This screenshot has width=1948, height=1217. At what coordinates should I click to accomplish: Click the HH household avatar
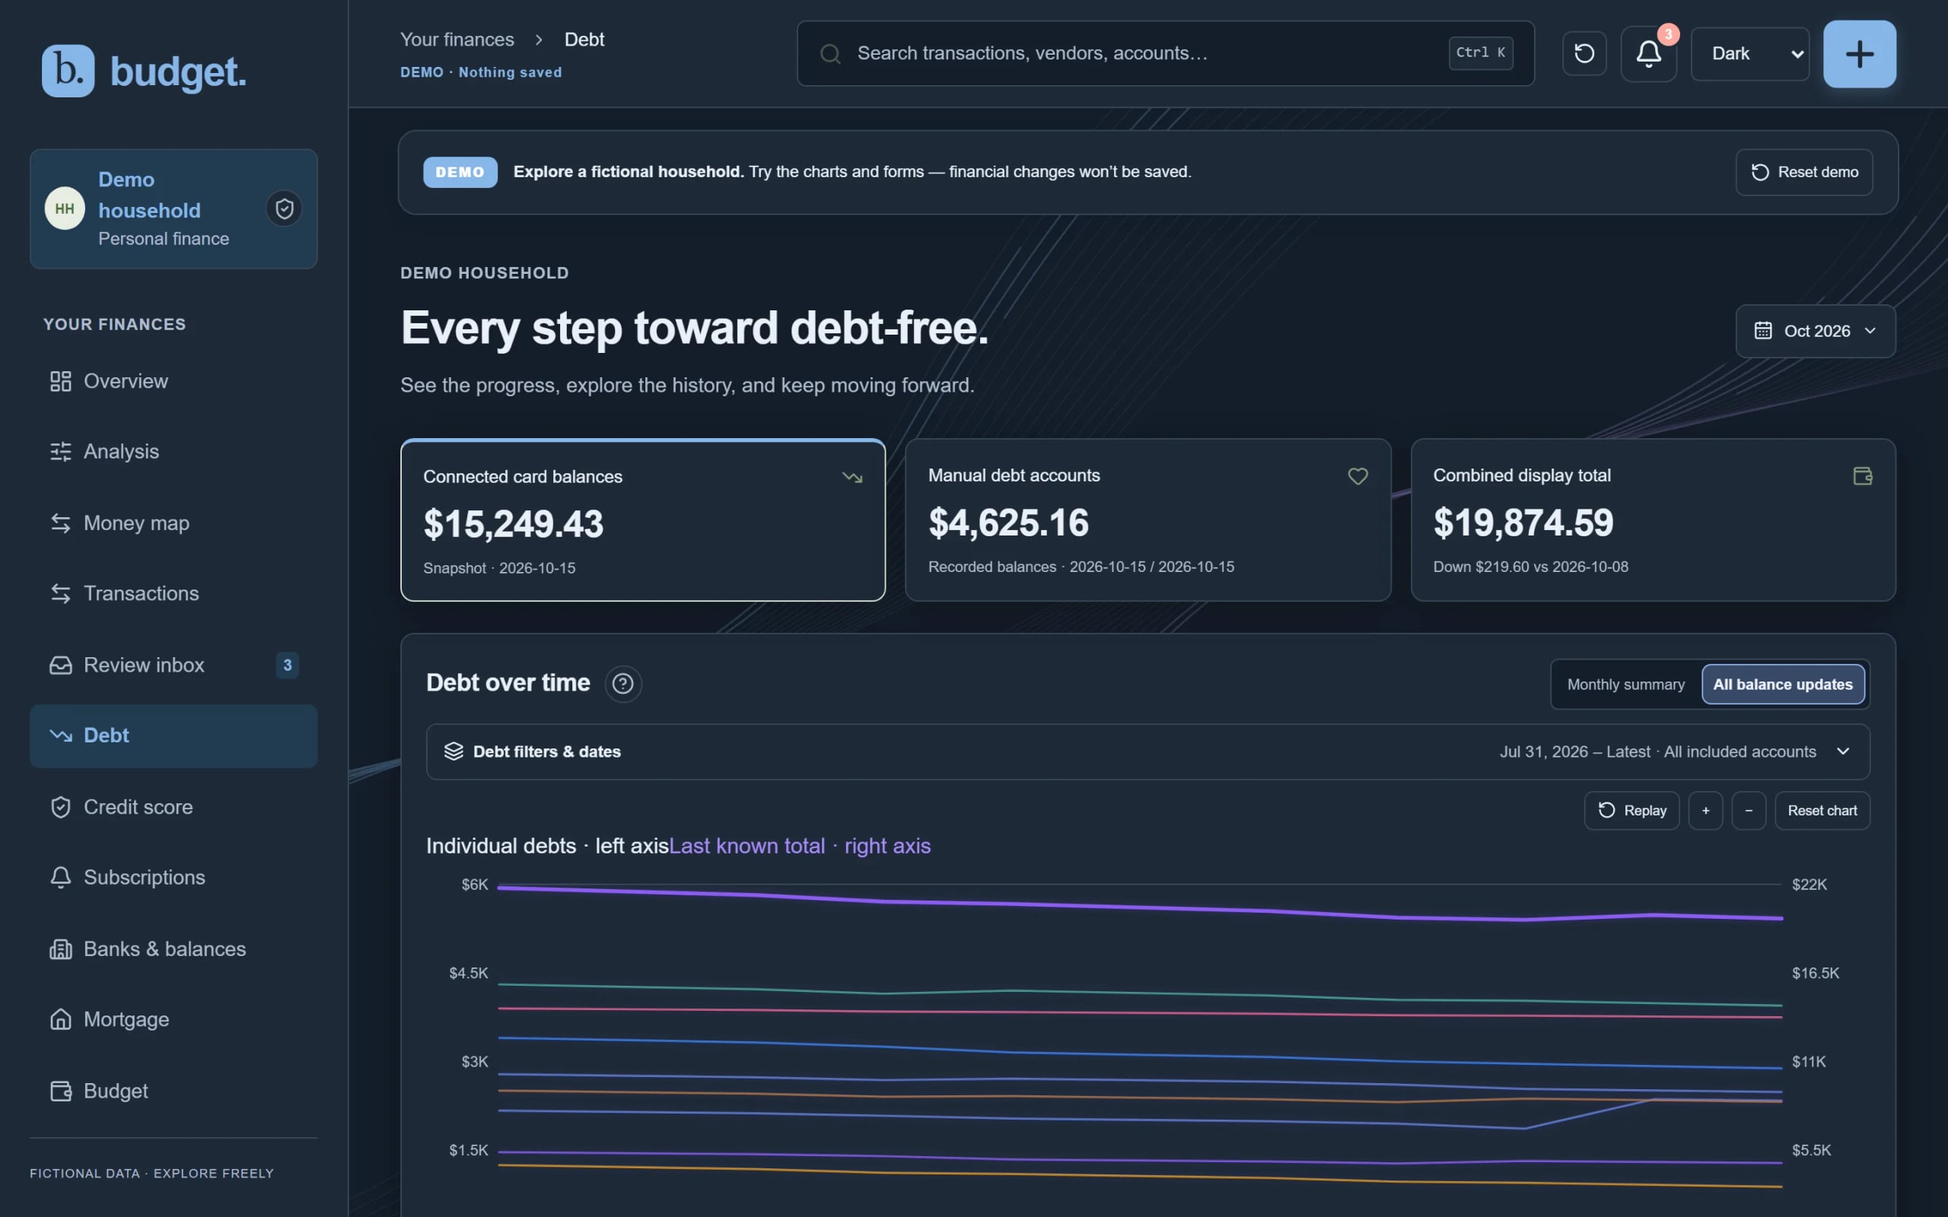point(65,208)
